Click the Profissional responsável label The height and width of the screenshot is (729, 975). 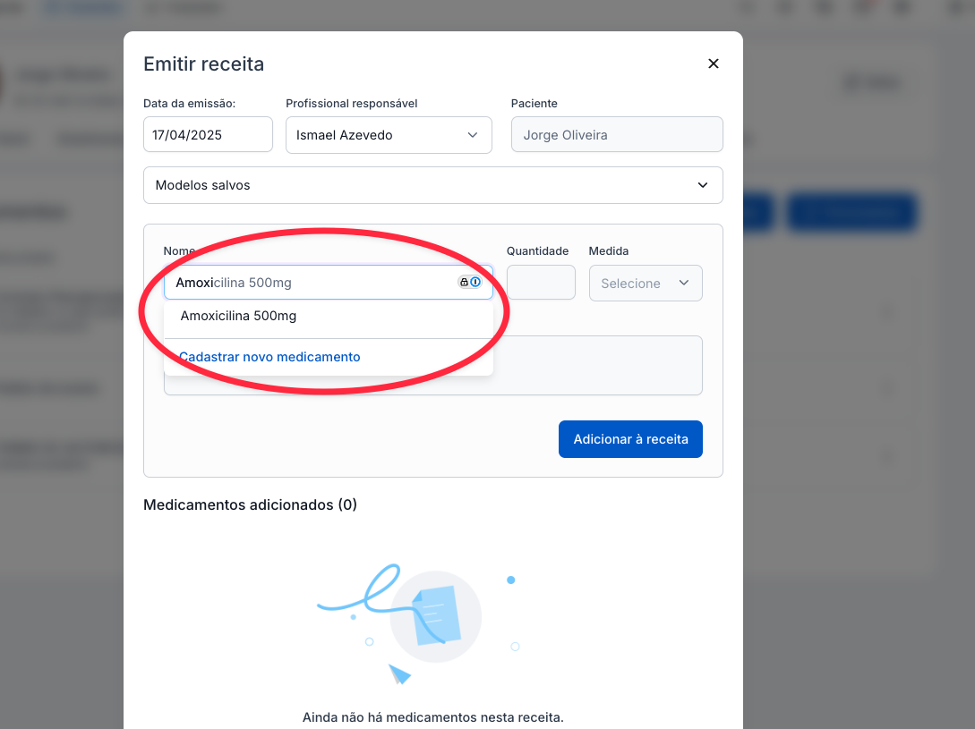pos(351,104)
